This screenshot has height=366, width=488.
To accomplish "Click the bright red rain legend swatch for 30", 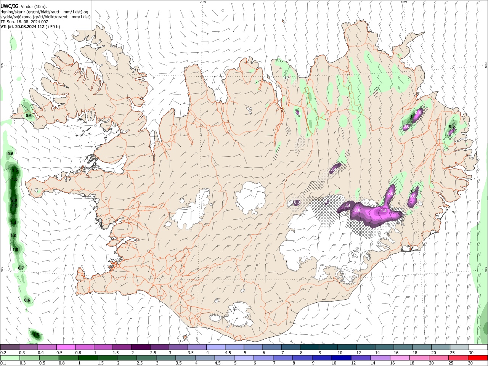I will [477, 358].
